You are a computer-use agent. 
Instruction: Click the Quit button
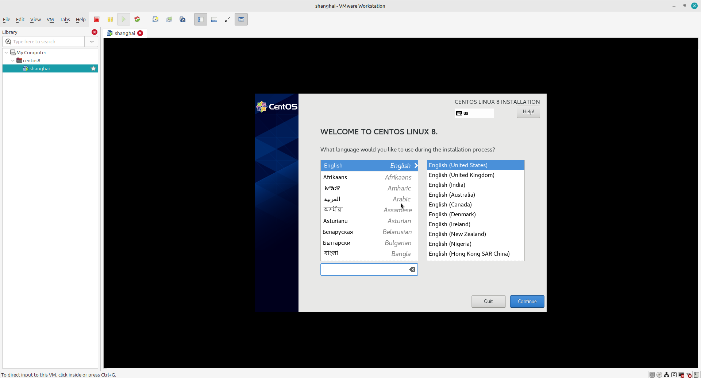point(488,302)
